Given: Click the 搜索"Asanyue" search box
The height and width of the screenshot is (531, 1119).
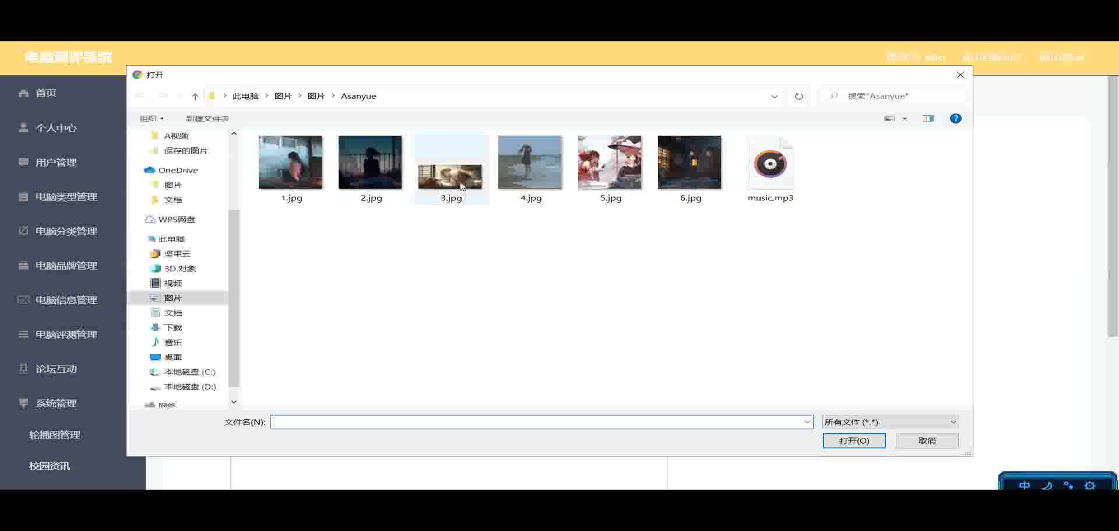Looking at the screenshot, I should point(893,96).
